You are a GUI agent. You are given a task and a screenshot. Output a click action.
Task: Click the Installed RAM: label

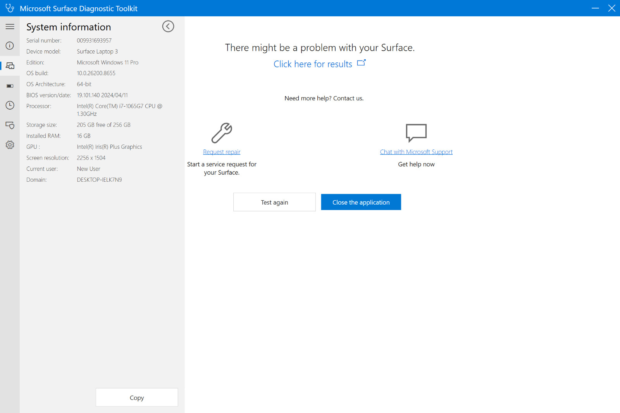(43, 136)
